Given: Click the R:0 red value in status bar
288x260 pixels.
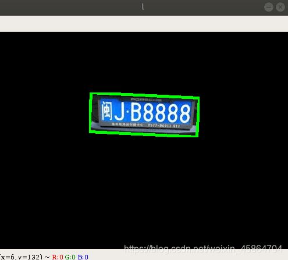Looking at the screenshot, I should pyautogui.click(x=58, y=257).
